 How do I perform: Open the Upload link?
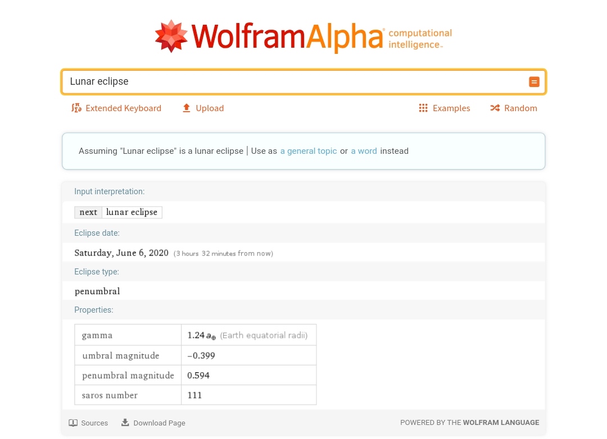tap(210, 108)
